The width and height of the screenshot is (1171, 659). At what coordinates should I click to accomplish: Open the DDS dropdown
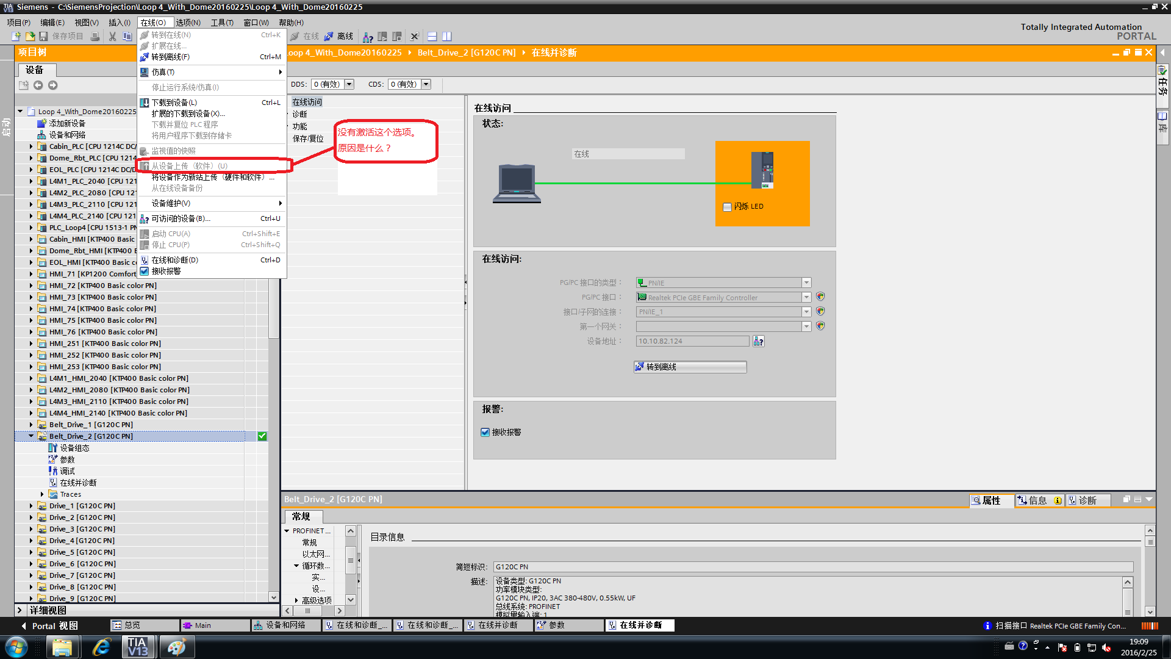pos(349,84)
